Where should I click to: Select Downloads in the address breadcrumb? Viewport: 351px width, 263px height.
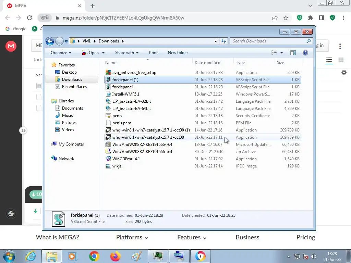pyautogui.click(x=109, y=41)
